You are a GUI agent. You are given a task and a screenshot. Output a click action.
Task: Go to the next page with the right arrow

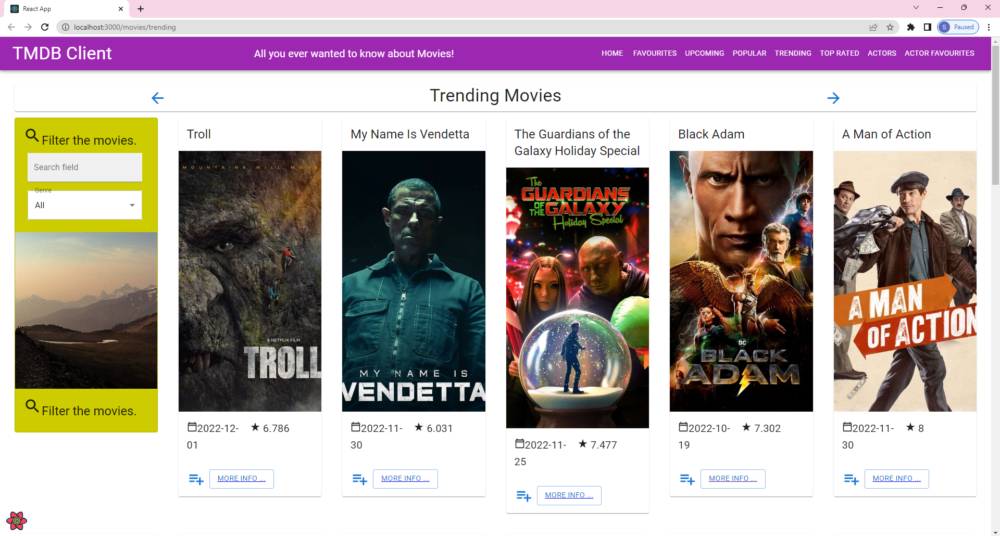[x=833, y=98]
